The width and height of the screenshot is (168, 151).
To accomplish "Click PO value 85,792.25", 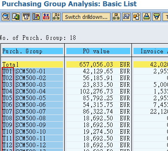I will coord(98,98).
